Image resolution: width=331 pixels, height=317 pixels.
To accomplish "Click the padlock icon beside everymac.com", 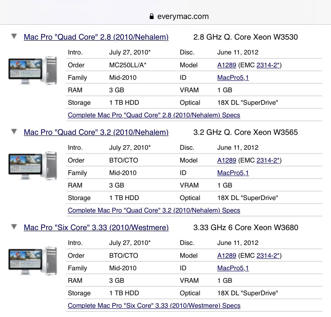I will (152, 16).
